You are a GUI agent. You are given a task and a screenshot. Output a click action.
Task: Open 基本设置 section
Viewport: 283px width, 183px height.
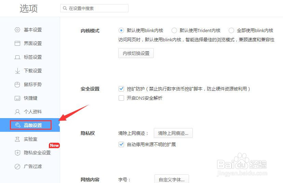pos(30,30)
